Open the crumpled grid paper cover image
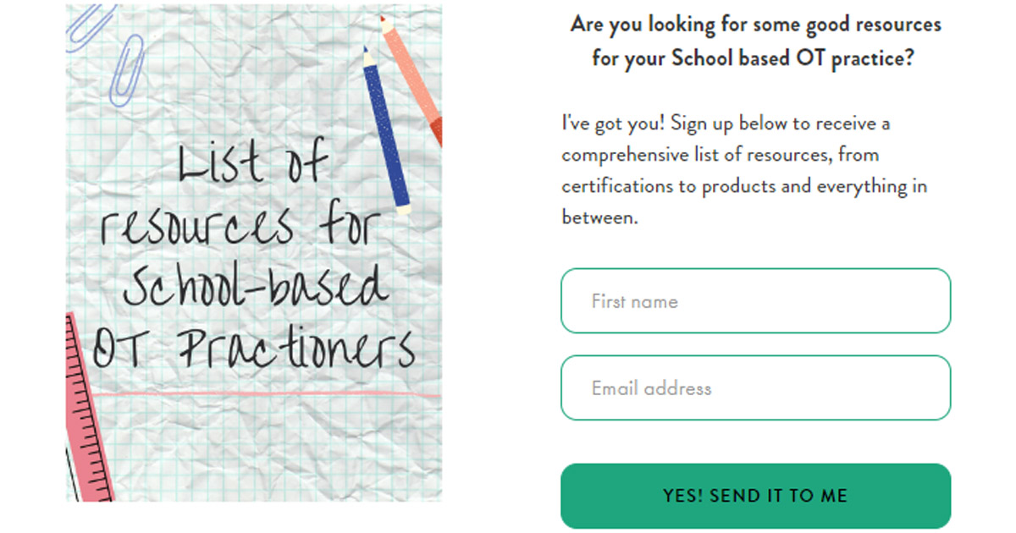Viewport: 1016px width, 533px height. [x=254, y=253]
